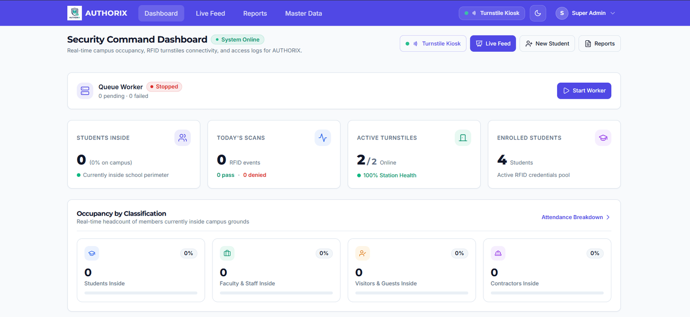Click the Contractors Inside progress bar
This screenshot has width=690, height=317.
(547, 293)
